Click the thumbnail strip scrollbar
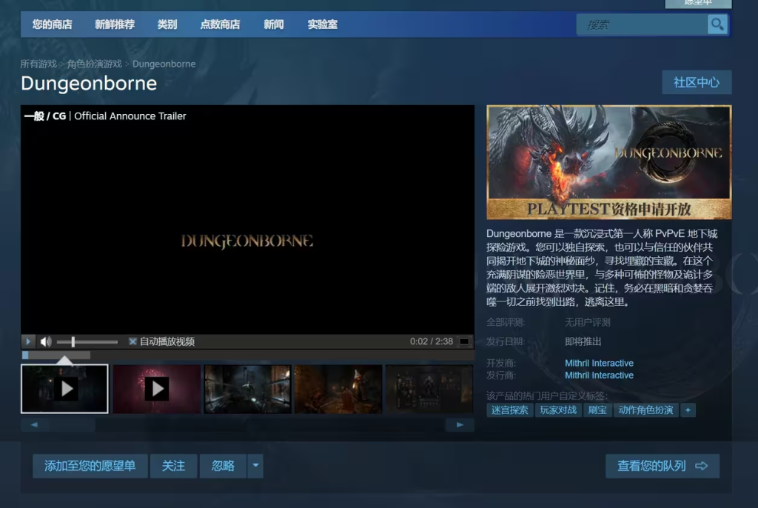The image size is (758, 508). (x=247, y=425)
